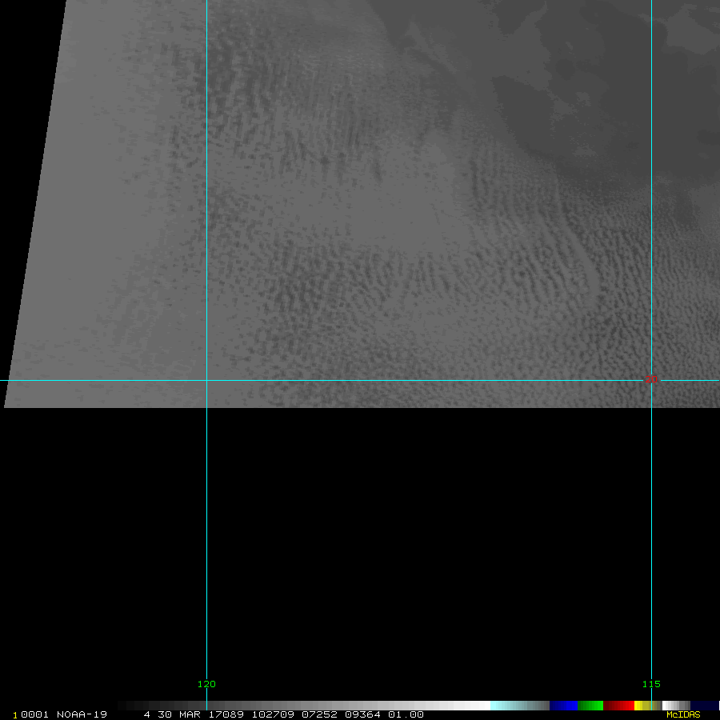Image resolution: width=720 pixels, height=720 pixels.
Task: Pick the dark red color bar segment
Action: pyautogui.click(x=618, y=706)
